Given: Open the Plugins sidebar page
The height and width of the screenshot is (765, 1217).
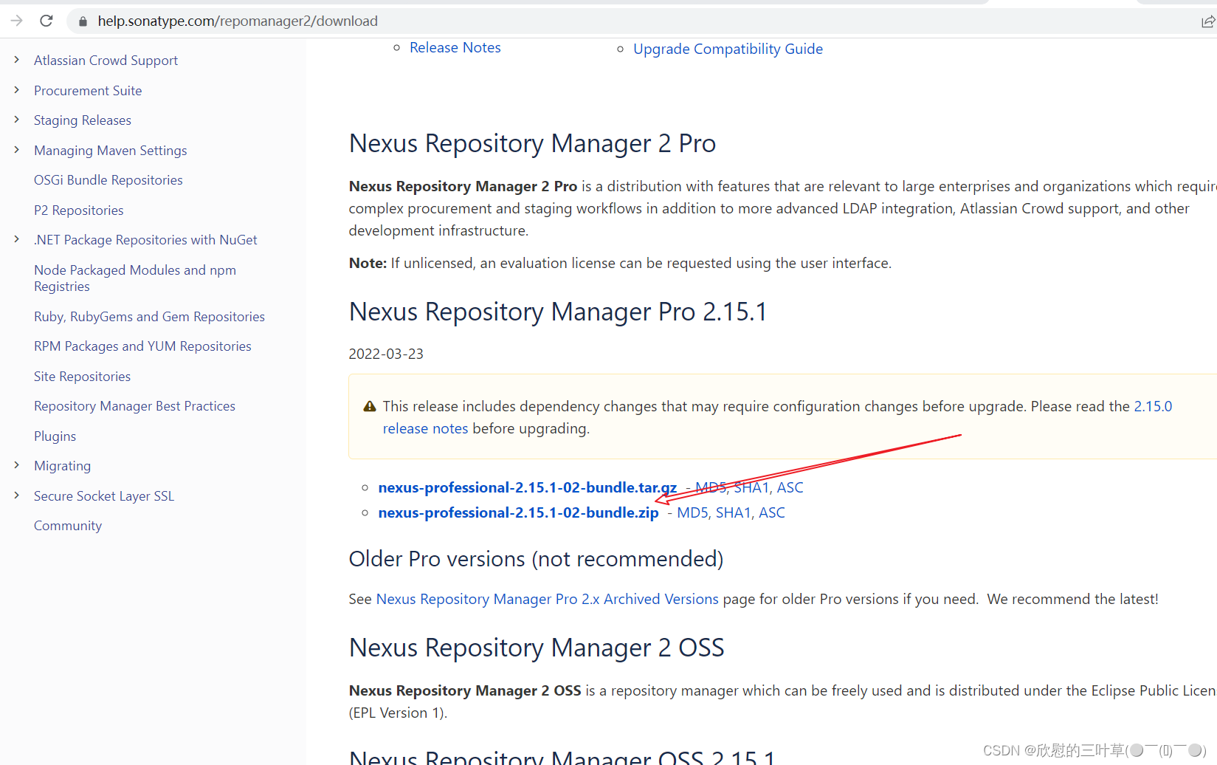Looking at the screenshot, I should [x=55, y=436].
